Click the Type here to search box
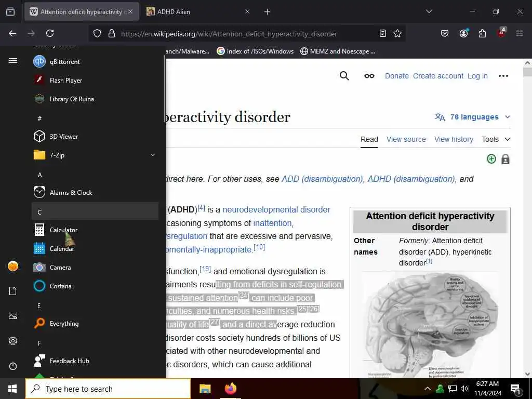 (x=108, y=389)
